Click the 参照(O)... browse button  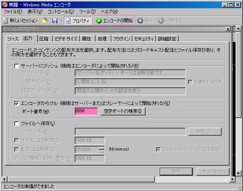(x=205, y=131)
